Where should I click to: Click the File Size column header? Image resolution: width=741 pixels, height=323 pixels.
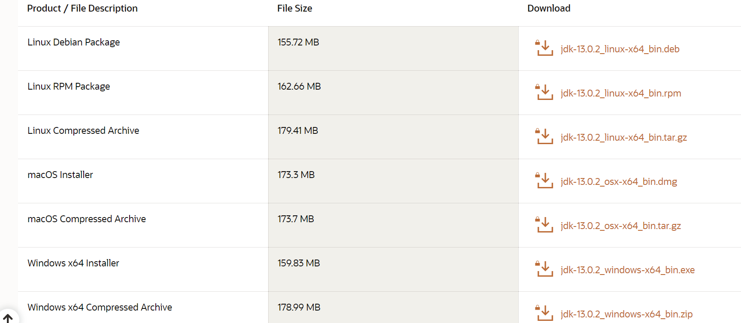[294, 9]
